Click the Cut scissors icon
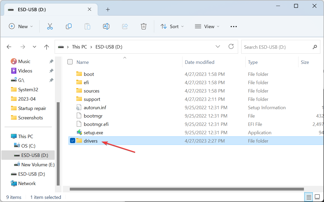324x202 pixels. click(50, 26)
